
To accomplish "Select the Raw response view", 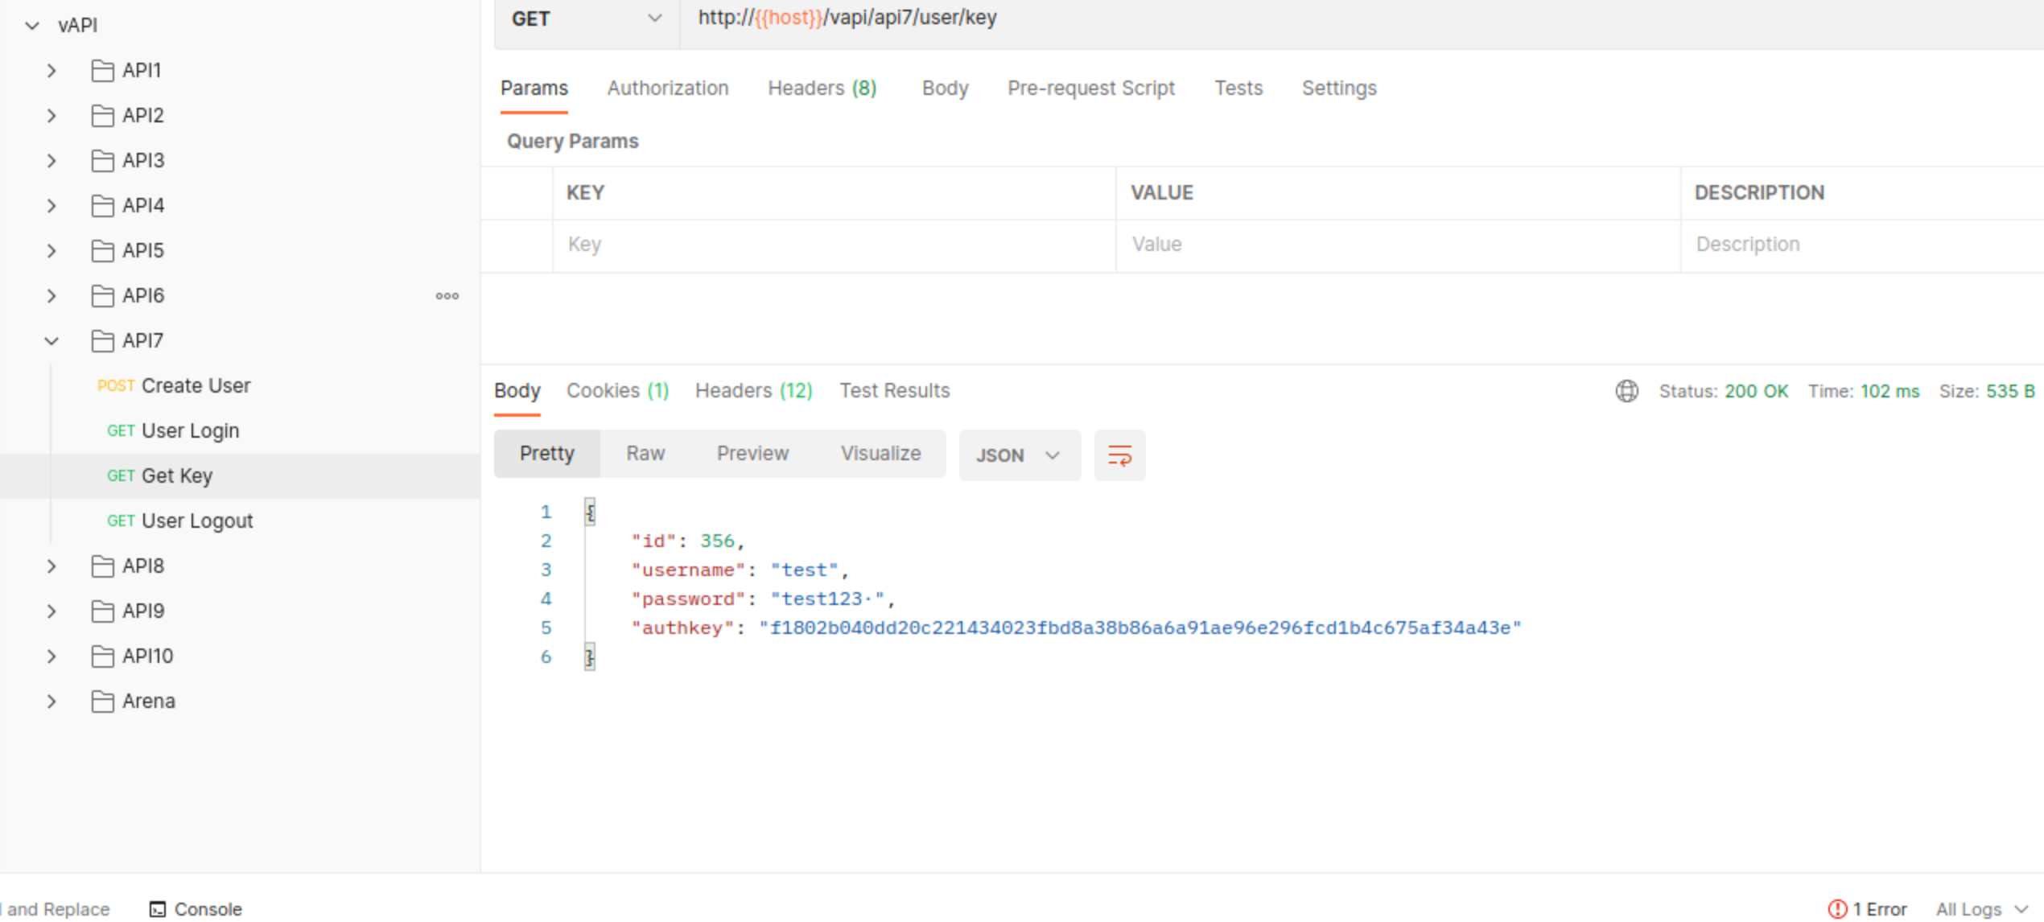I will click(645, 454).
